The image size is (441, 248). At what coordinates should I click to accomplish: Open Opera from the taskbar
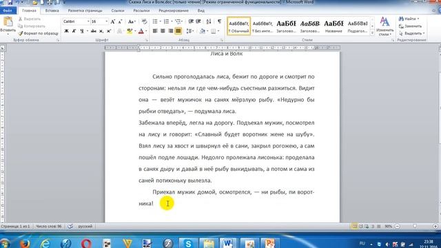(86, 243)
